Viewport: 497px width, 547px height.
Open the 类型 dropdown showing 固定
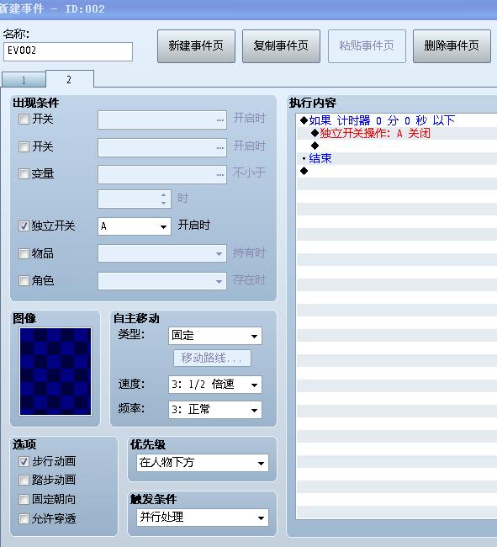point(215,336)
